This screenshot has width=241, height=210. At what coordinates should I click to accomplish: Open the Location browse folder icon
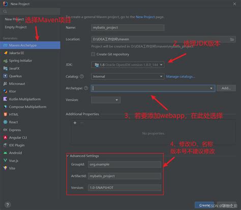pos(232,39)
